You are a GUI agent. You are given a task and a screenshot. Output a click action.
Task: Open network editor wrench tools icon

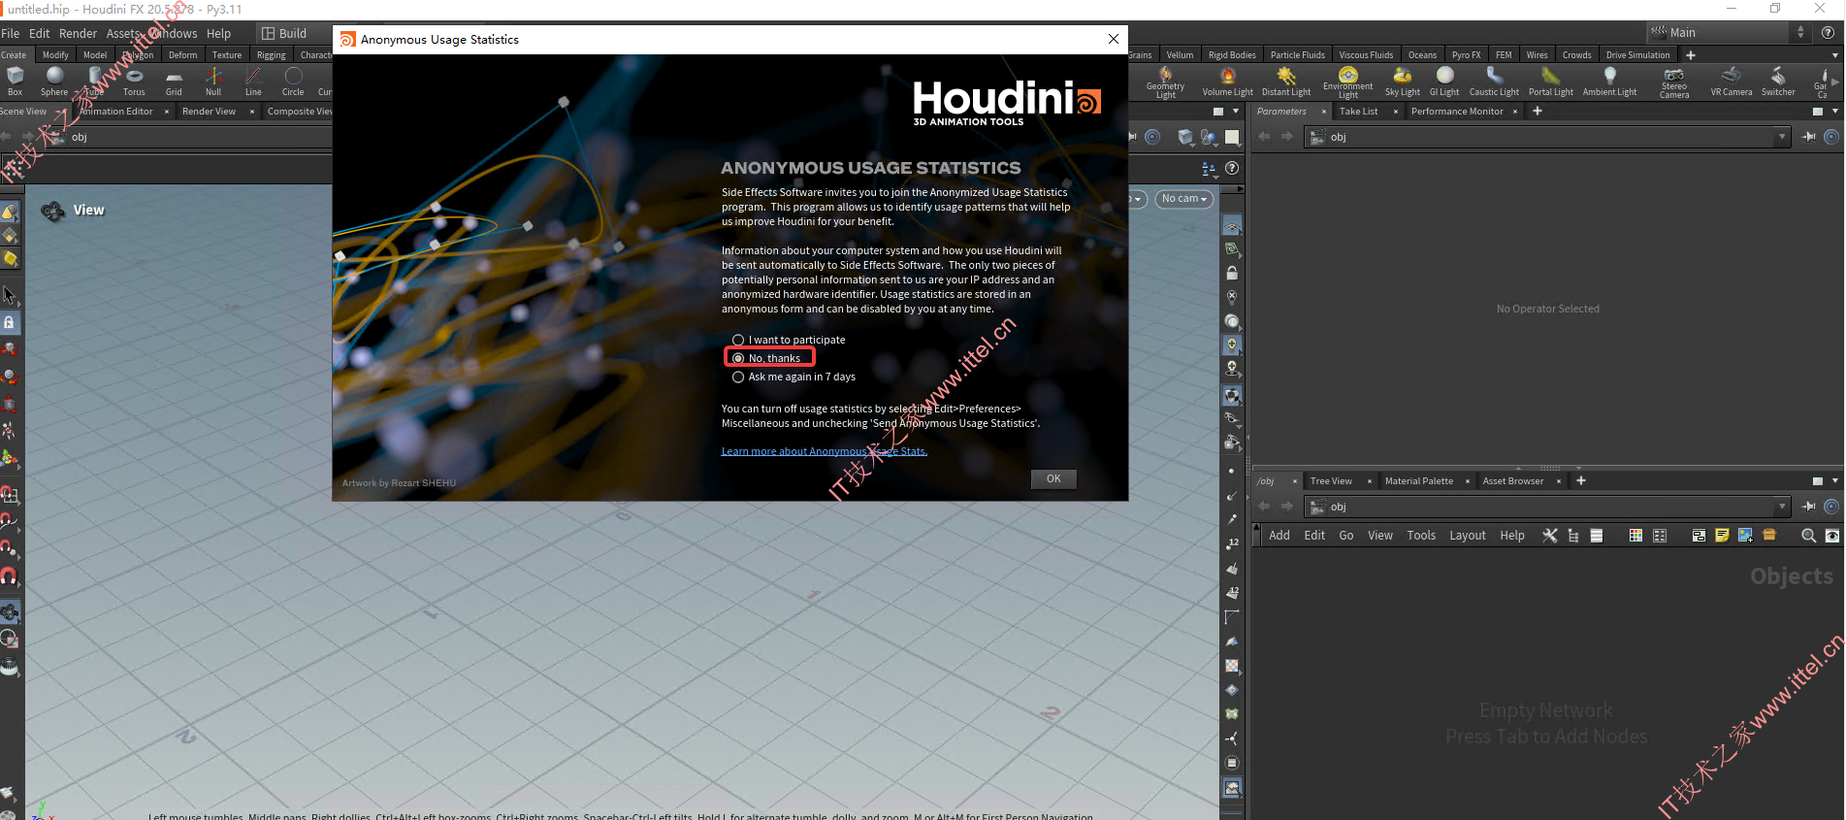pos(1550,536)
